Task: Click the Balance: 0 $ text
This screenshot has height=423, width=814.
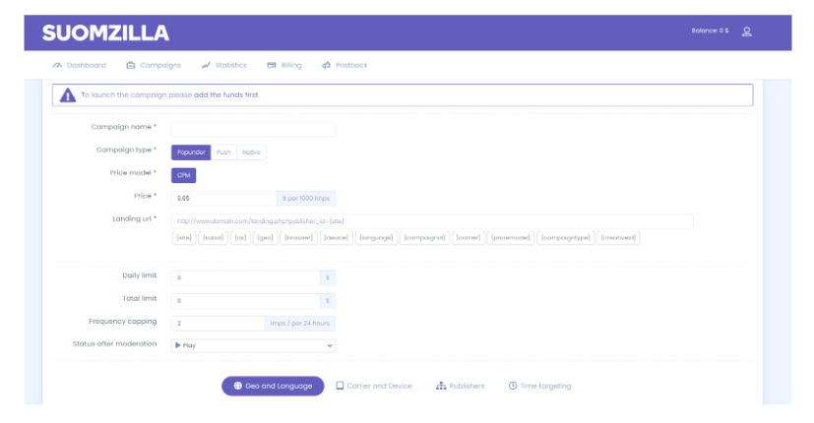Action: [710, 30]
